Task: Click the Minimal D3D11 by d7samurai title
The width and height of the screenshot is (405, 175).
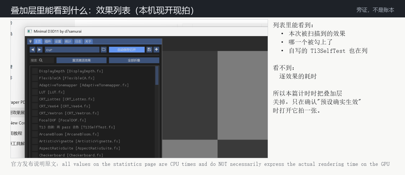Action: coord(58,31)
